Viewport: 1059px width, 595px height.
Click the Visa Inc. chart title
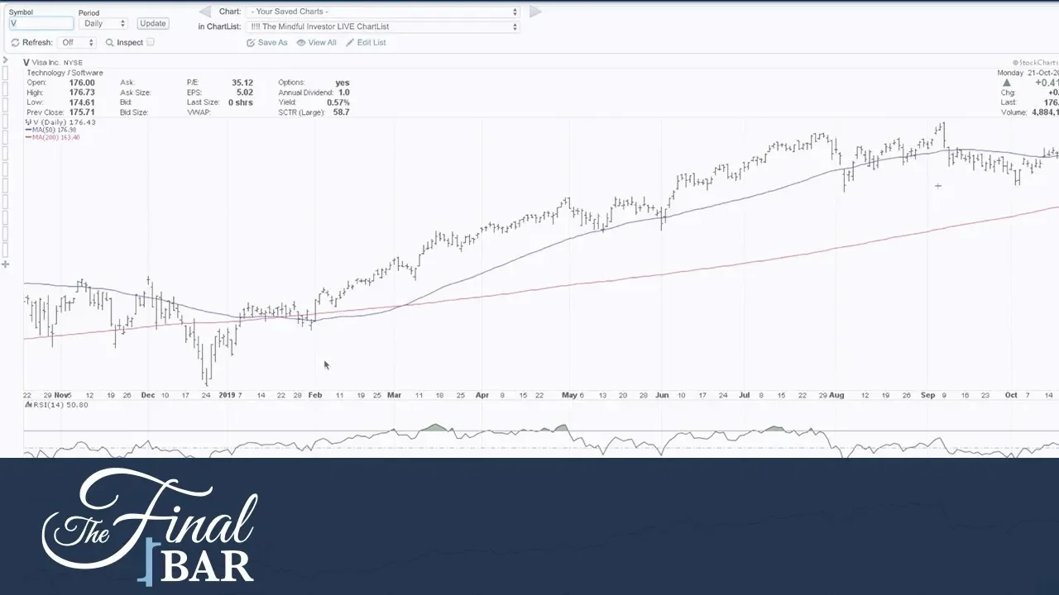(53, 63)
